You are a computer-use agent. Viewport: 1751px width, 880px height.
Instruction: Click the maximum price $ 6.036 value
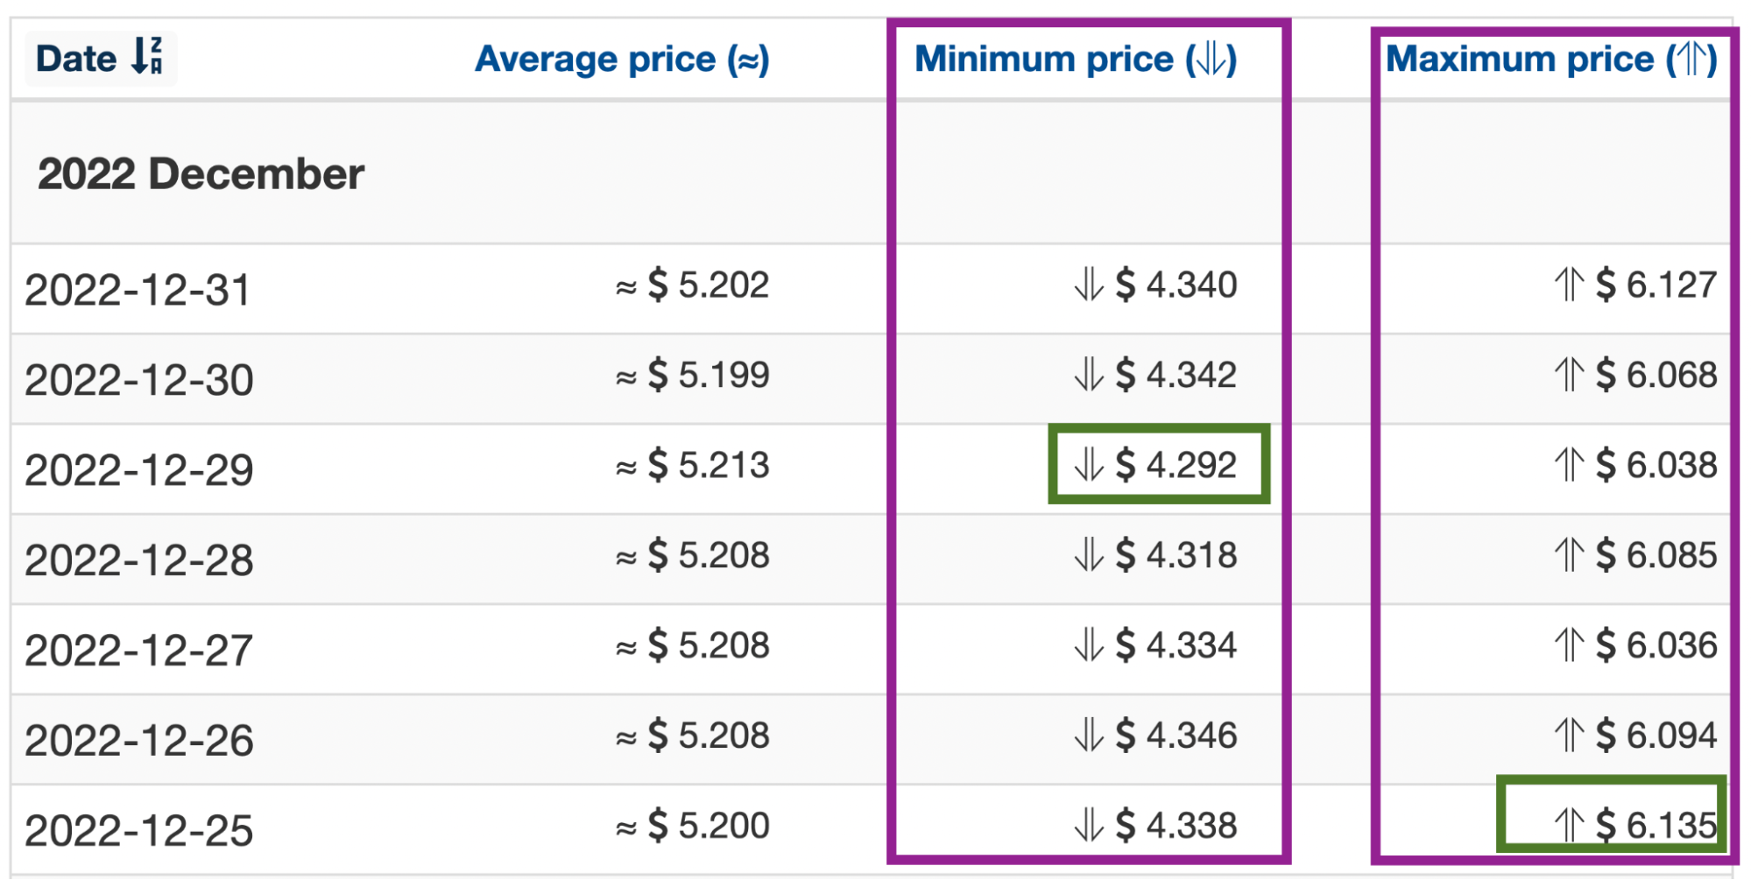pyautogui.click(x=1656, y=644)
